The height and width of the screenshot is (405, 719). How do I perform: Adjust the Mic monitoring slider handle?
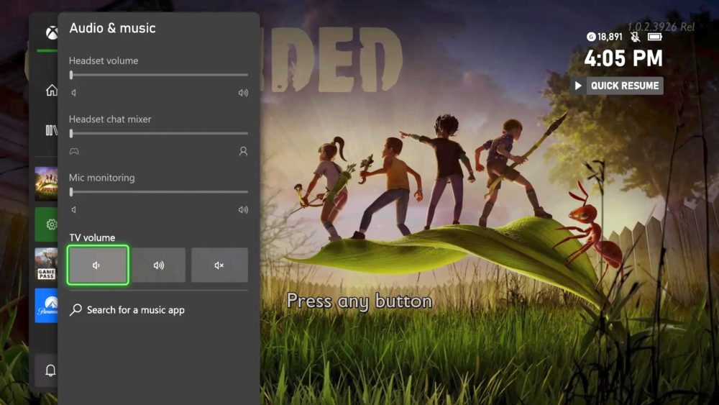(71, 192)
